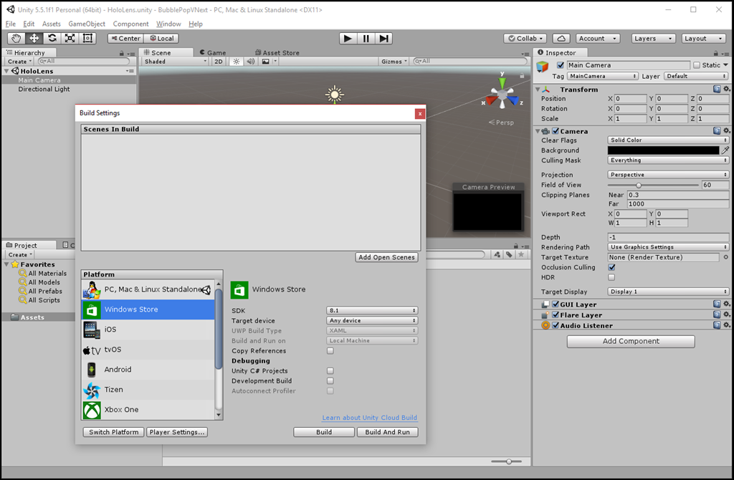
Task: Select the tvOS platform
Action: (x=148, y=350)
